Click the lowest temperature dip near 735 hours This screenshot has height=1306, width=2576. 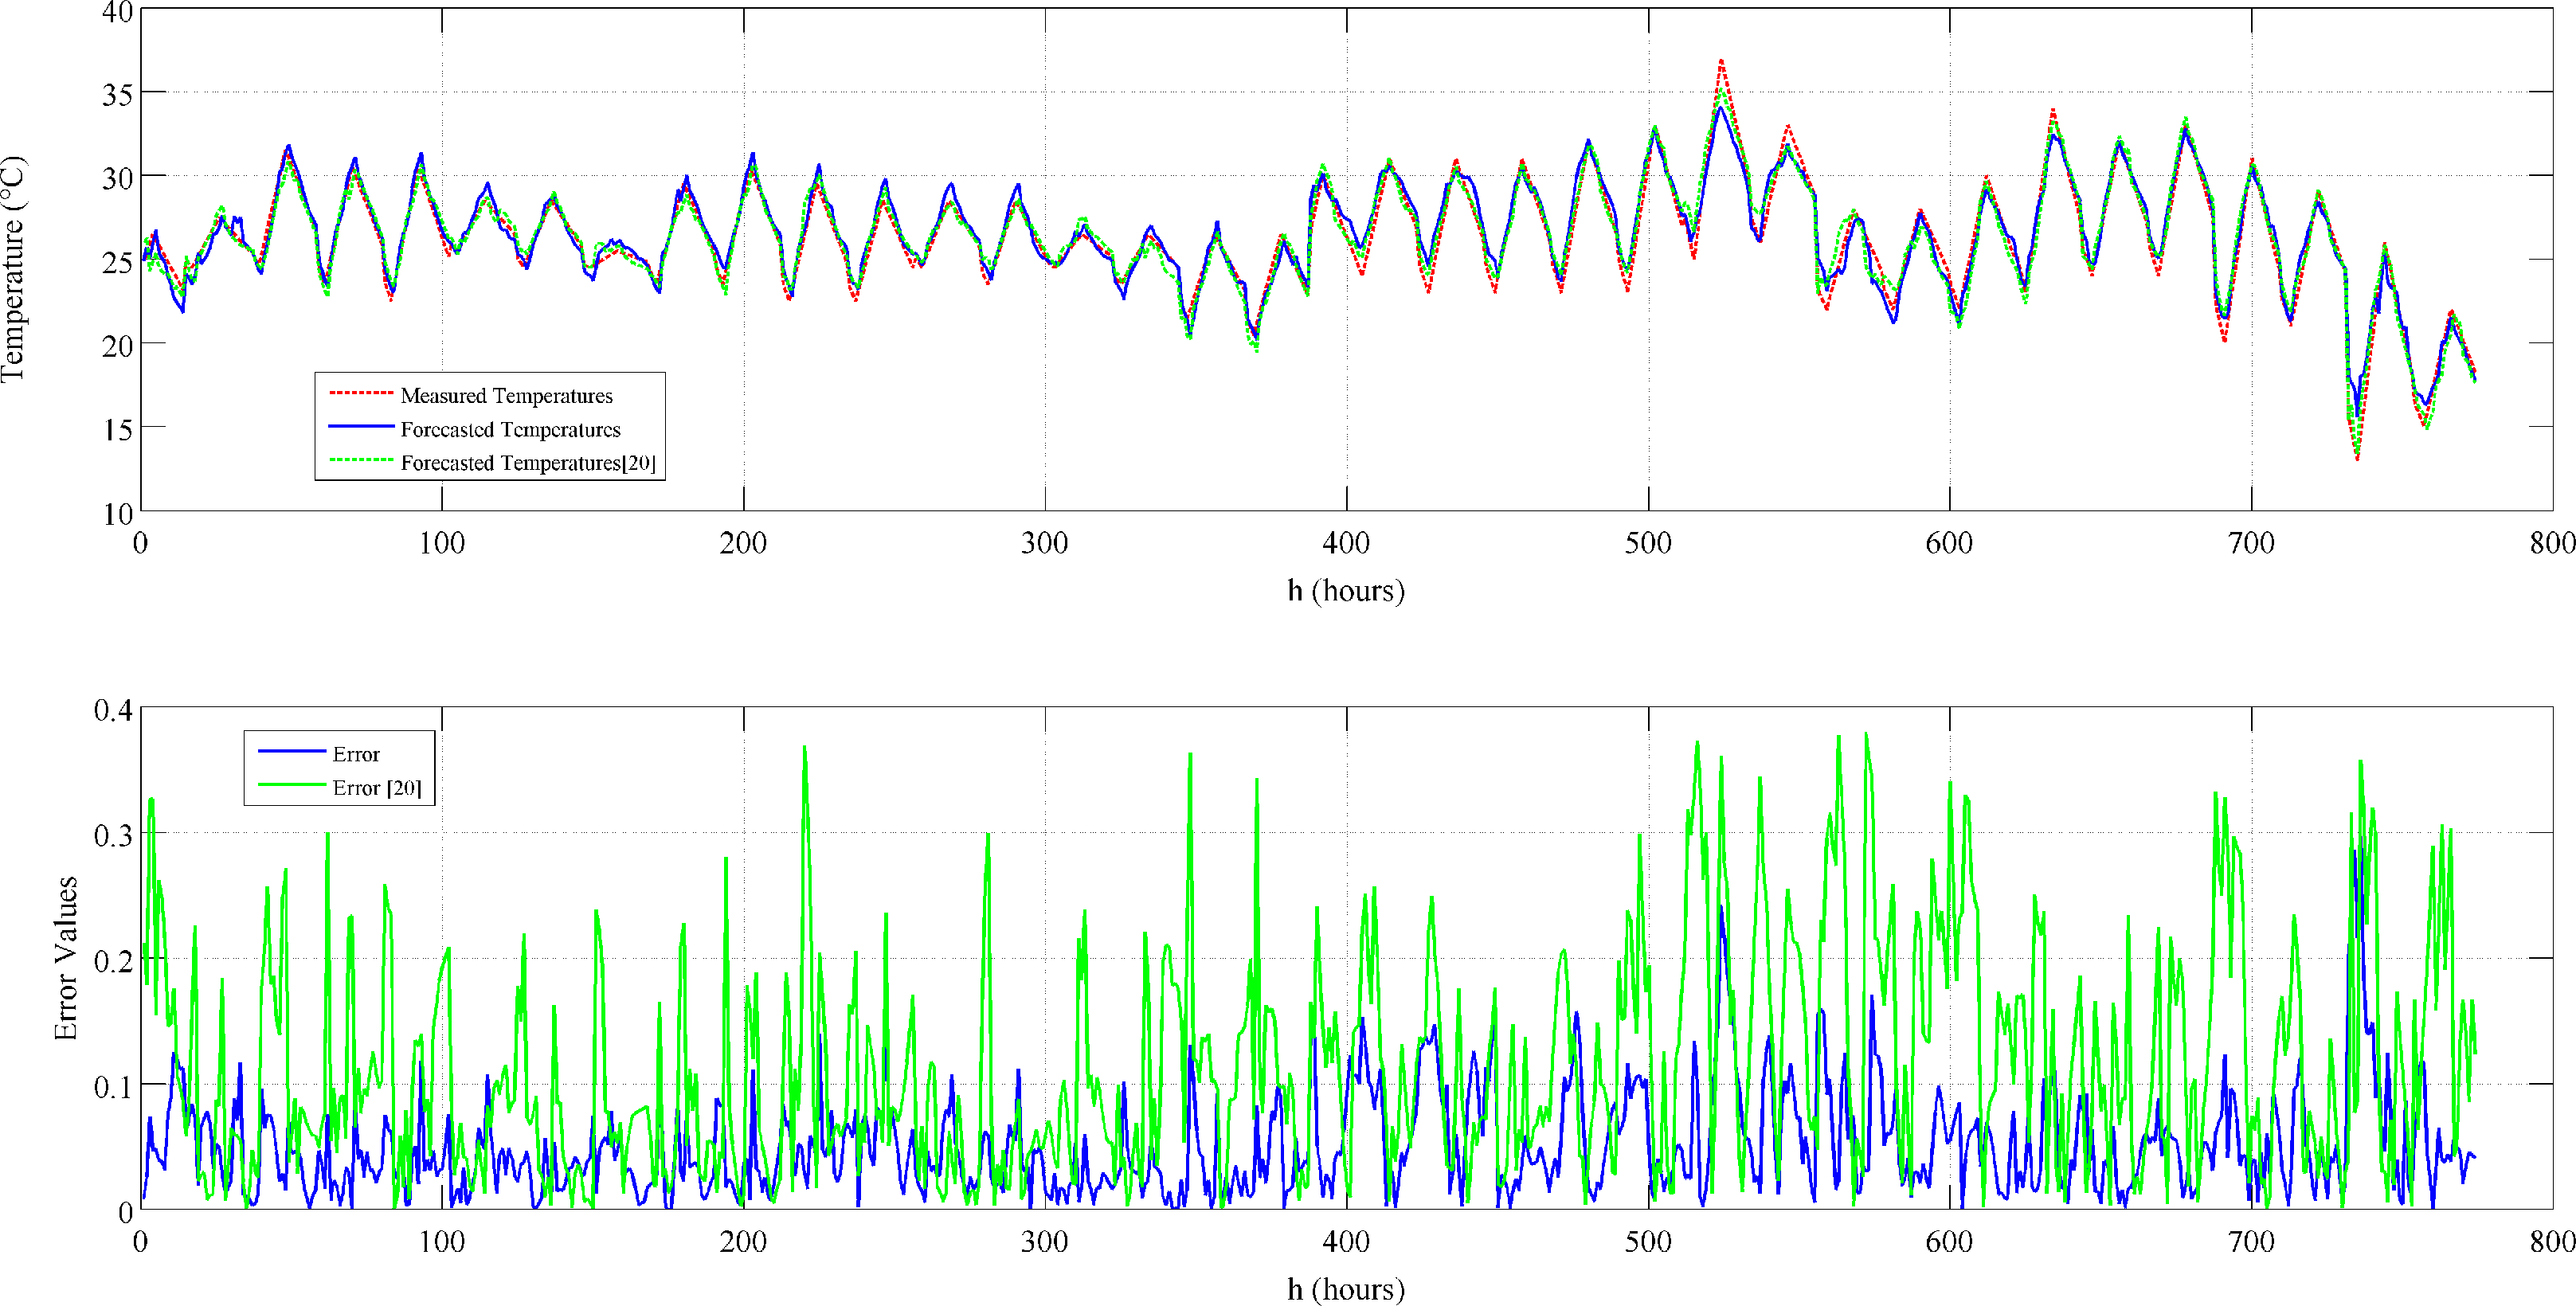(2357, 459)
